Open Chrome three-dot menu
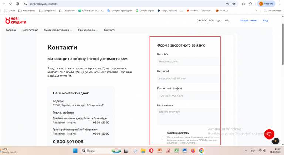The height and width of the screenshot is (155, 284). [280, 4]
